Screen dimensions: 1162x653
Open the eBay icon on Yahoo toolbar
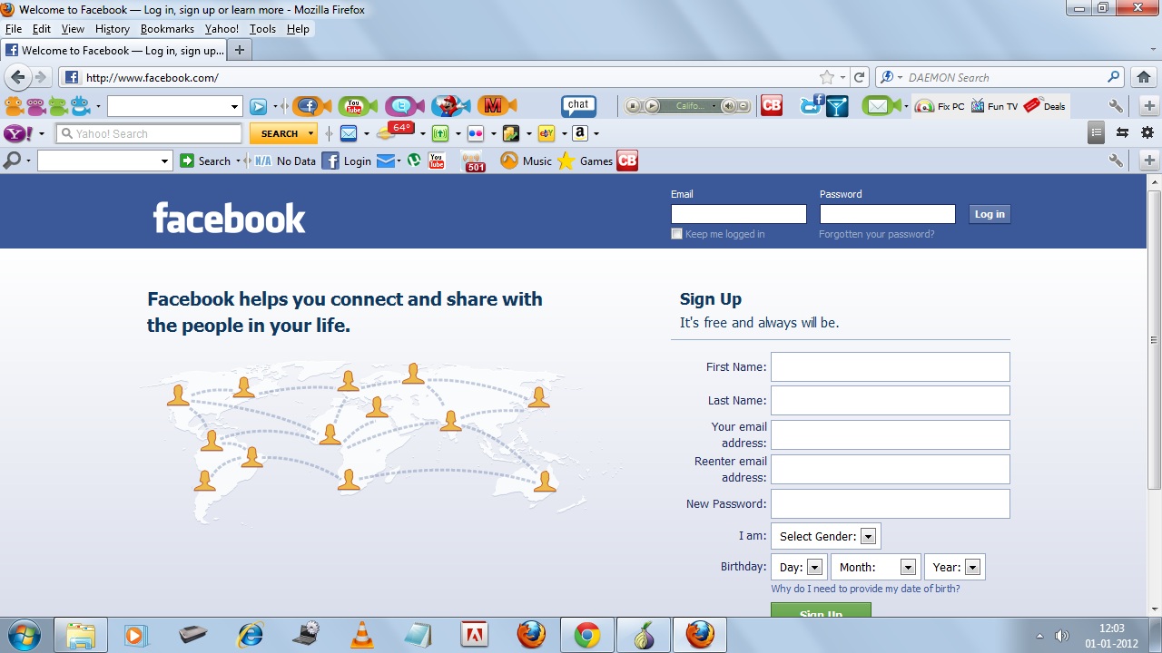[547, 134]
